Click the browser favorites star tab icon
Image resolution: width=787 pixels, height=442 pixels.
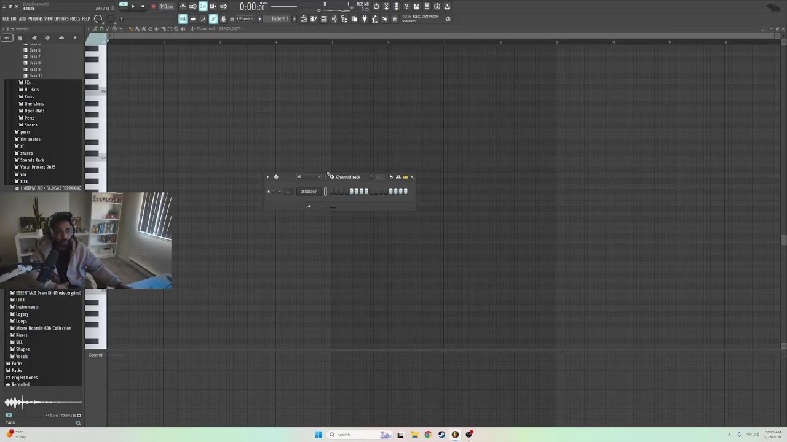[x=75, y=38]
